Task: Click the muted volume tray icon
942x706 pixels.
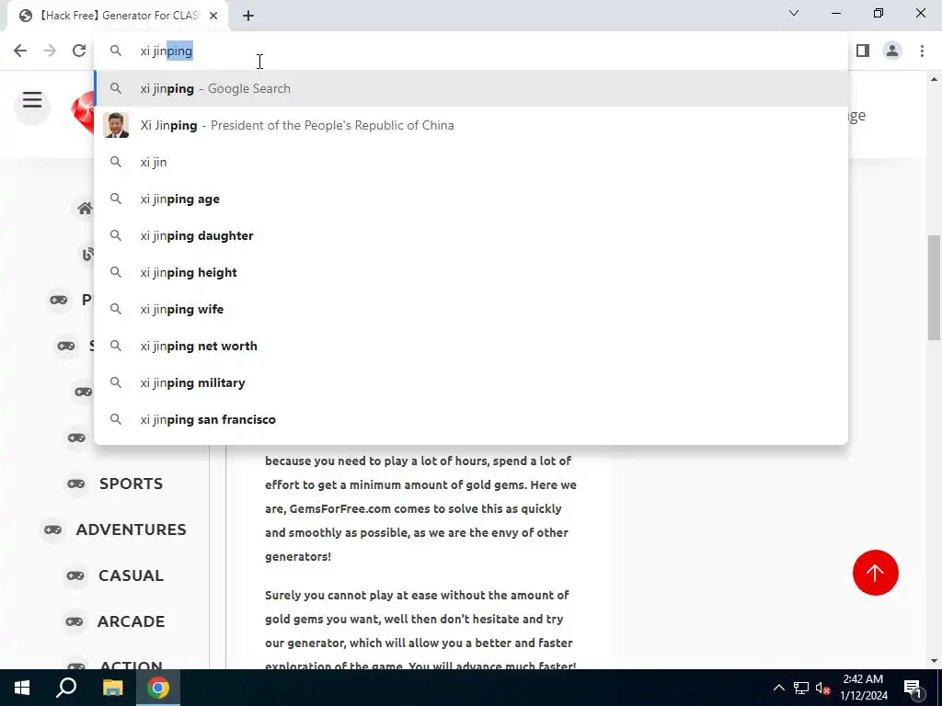Action: coord(823,688)
